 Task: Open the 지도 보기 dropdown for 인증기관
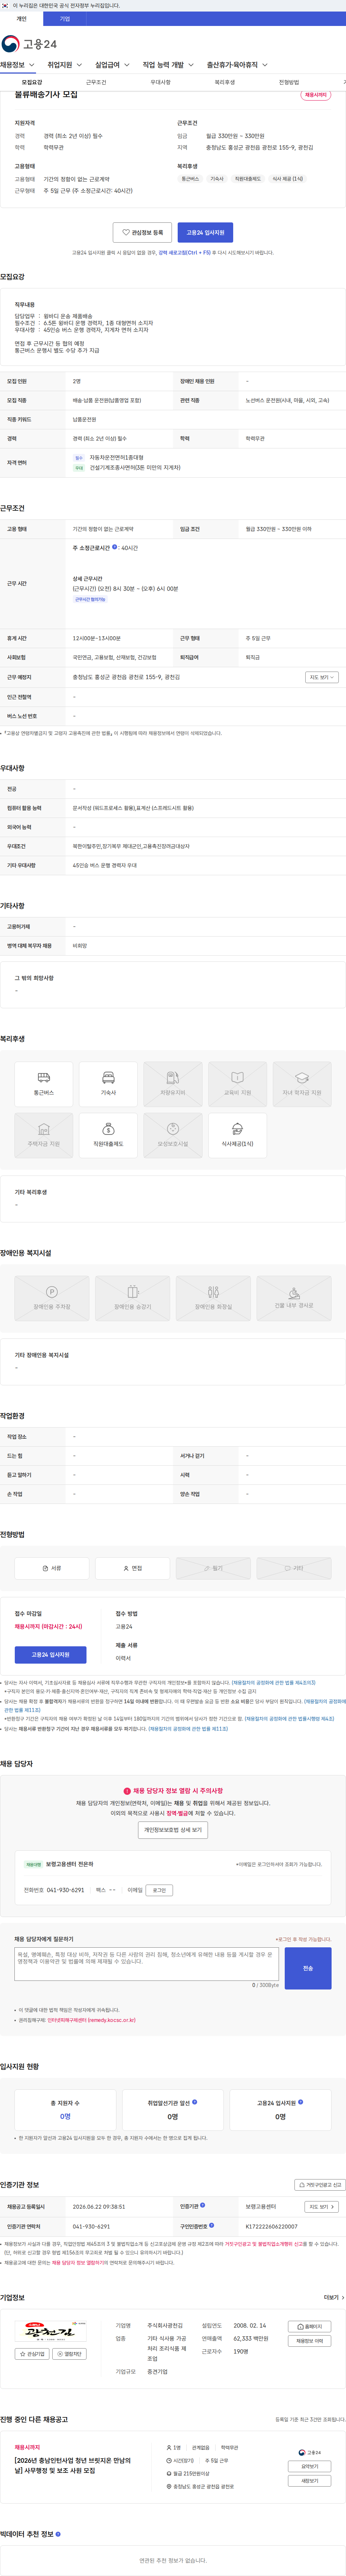pyautogui.click(x=322, y=2206)
